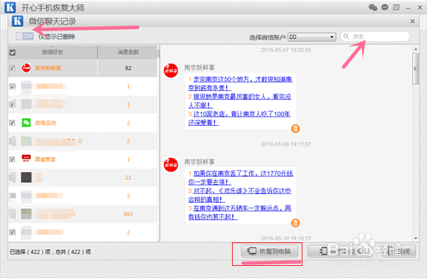
Task: Select the 南京新鲜事 contact name
Action: pyautogui.click(x=48, y=68)
